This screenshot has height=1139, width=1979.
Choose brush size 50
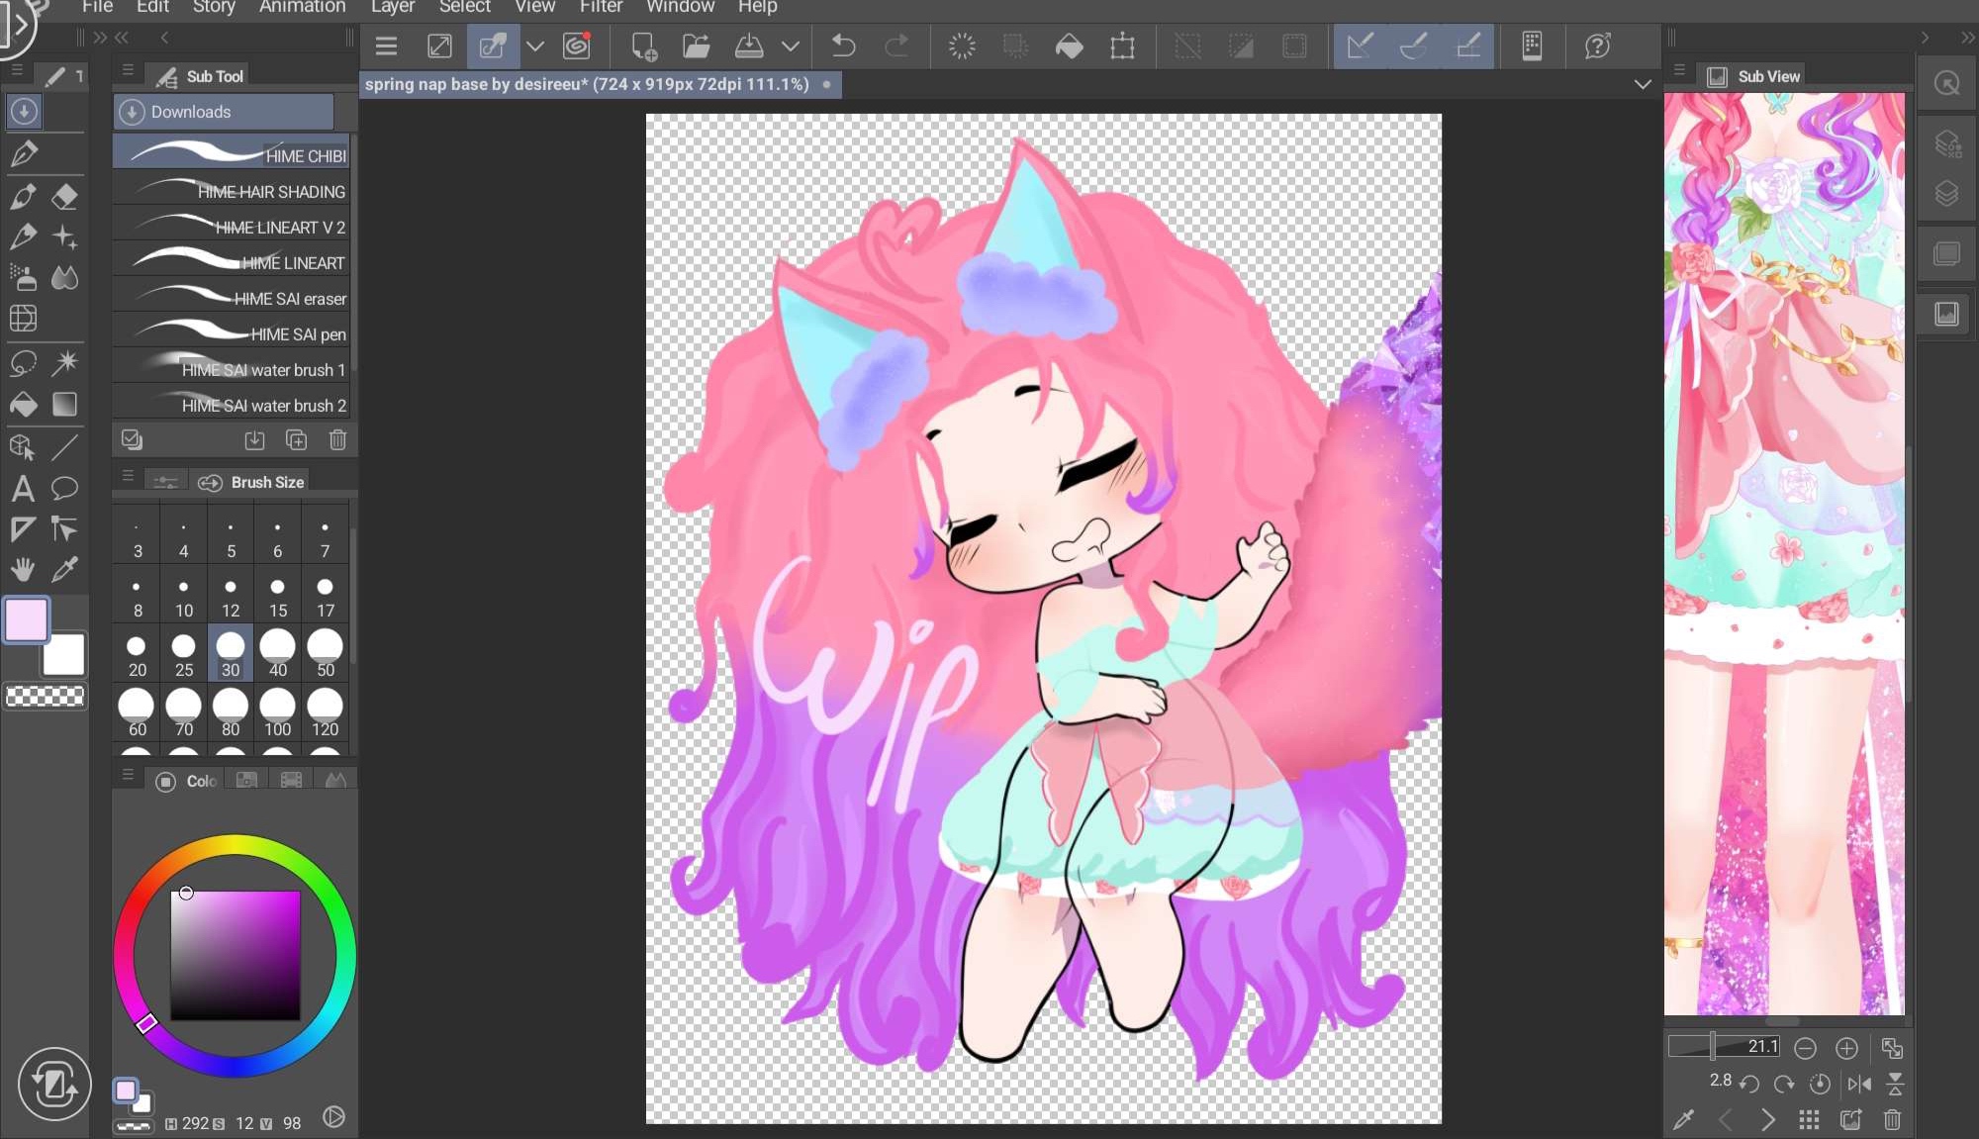point(326,654)
